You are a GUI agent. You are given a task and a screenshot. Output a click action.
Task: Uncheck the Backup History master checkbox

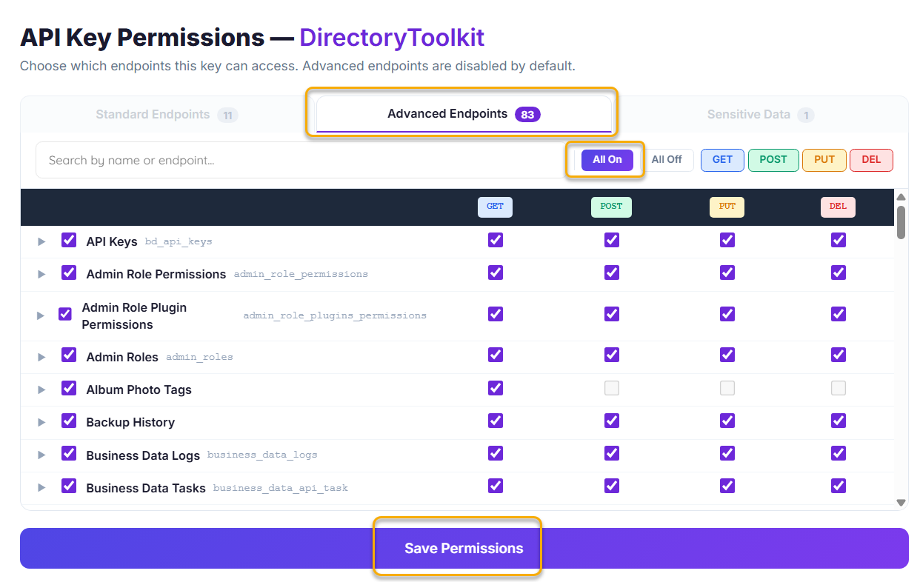tap(69, 421)
